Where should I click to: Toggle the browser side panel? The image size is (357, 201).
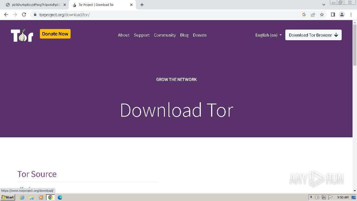pos(333,15)
